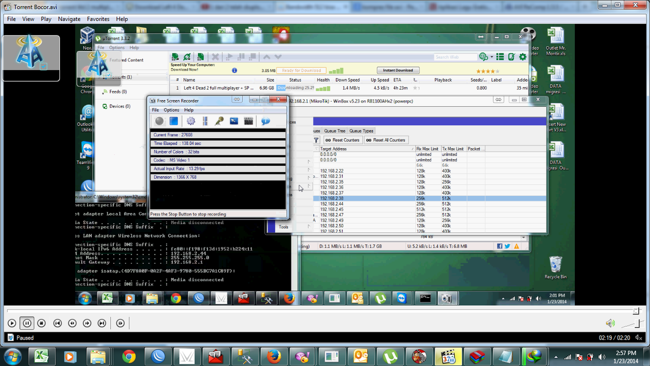
Task: Click the Remove torrent X icon in uTorrent
Action: (215, 57)
